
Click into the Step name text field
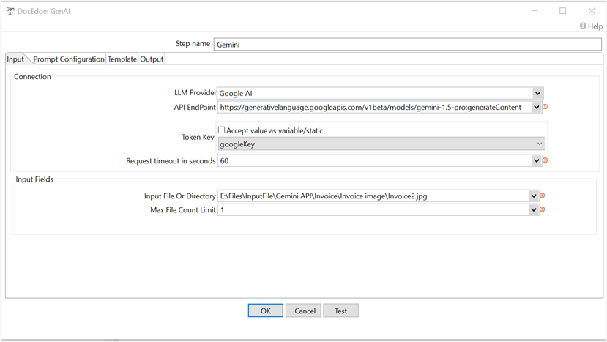(x=407, y=44)
